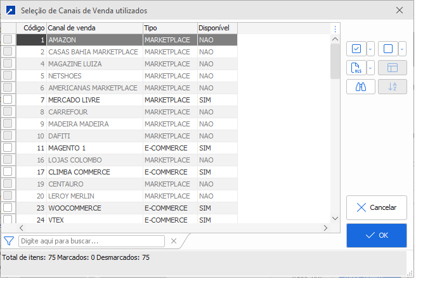Click the horizontal scrollbar right arrow
Viewport: 423px width, 282px height.
click(325, 228)
